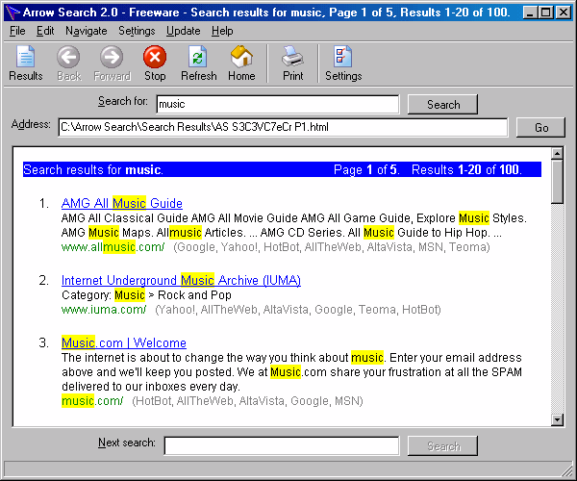Click the window resize grip in status bar
This screenshot has height=481, width=577.
567,471
